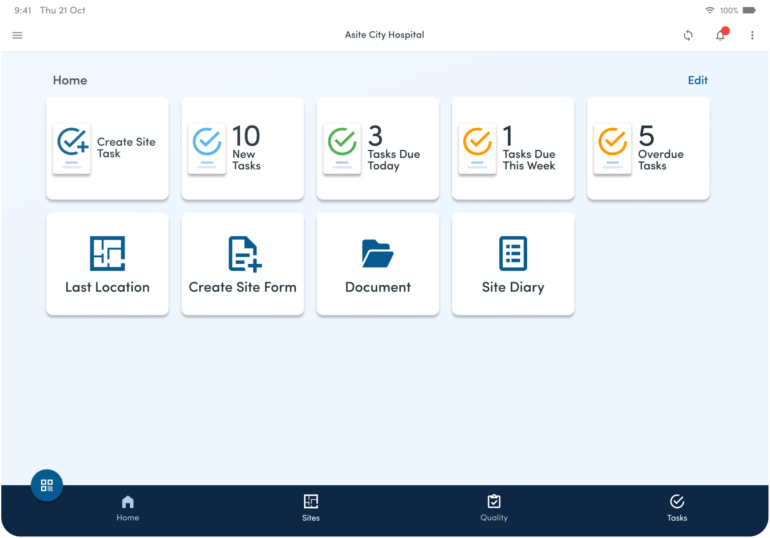The width and height of the screenshot is (770, 538).
Task: Tap the QR code scanner button
Action: 47,485
